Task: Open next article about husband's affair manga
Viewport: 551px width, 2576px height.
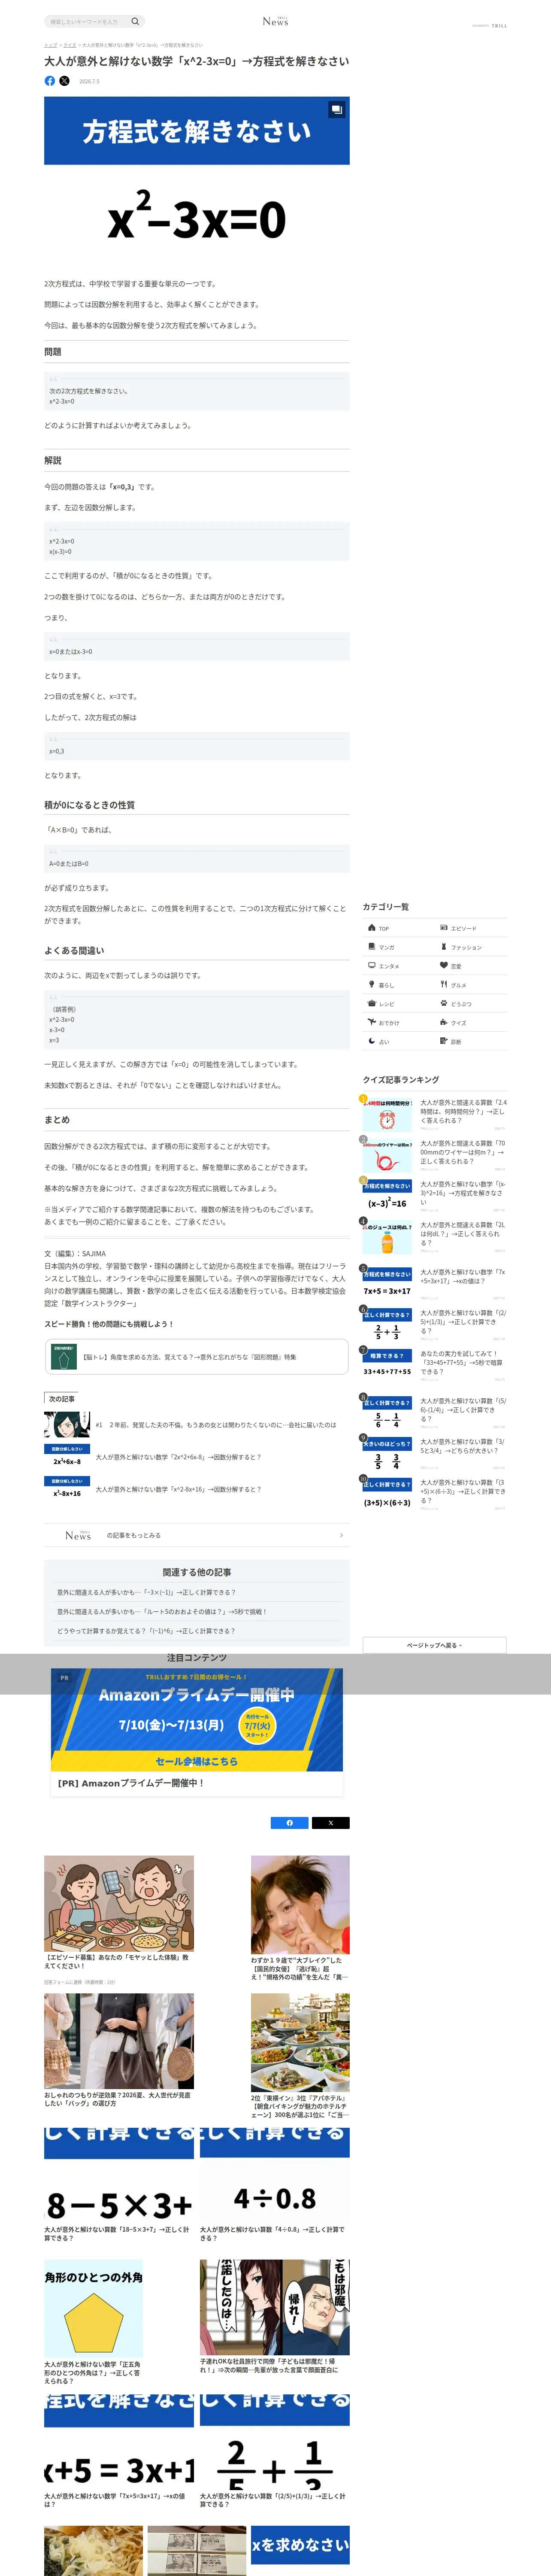Action: click(197, 1424)
